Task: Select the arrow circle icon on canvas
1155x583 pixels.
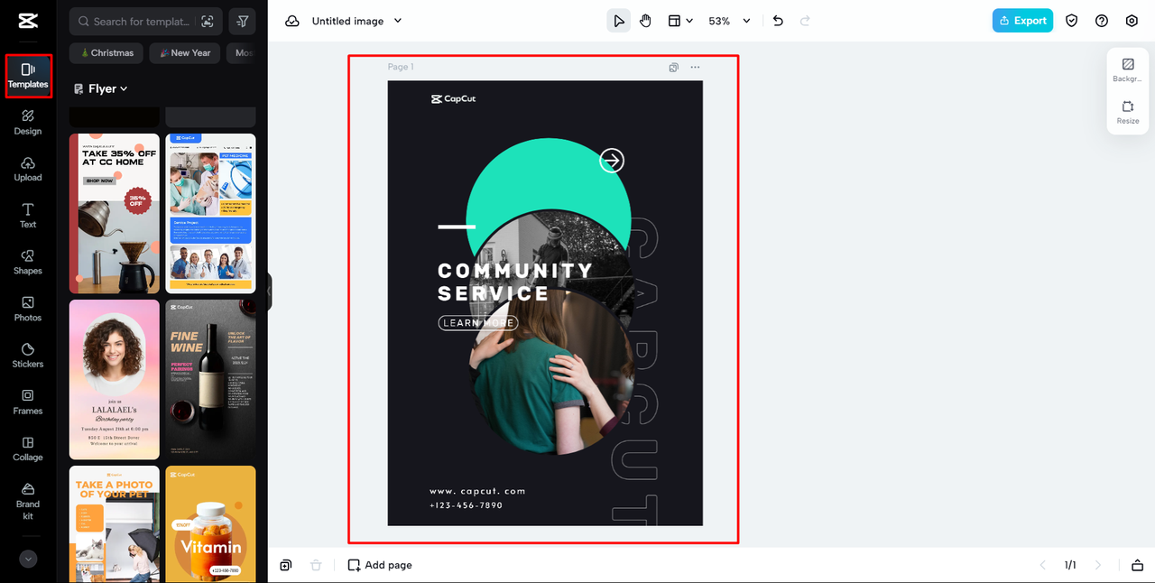Action: [612, 161]
